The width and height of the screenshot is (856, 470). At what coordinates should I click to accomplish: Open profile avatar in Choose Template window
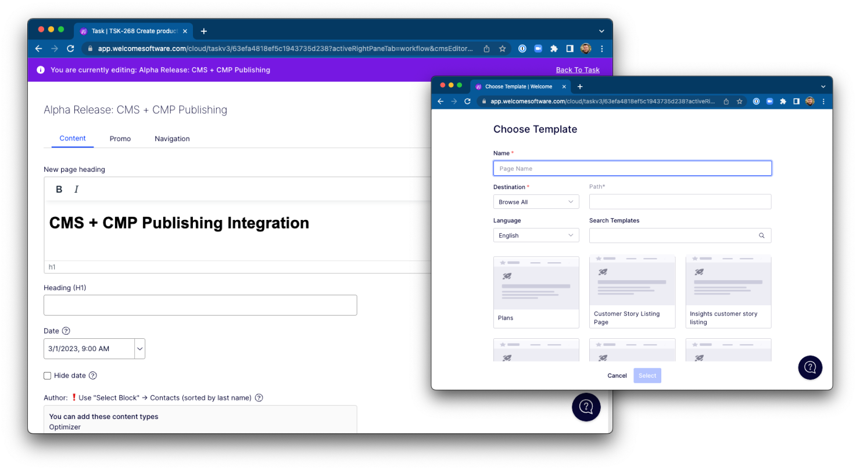point(810,101)
